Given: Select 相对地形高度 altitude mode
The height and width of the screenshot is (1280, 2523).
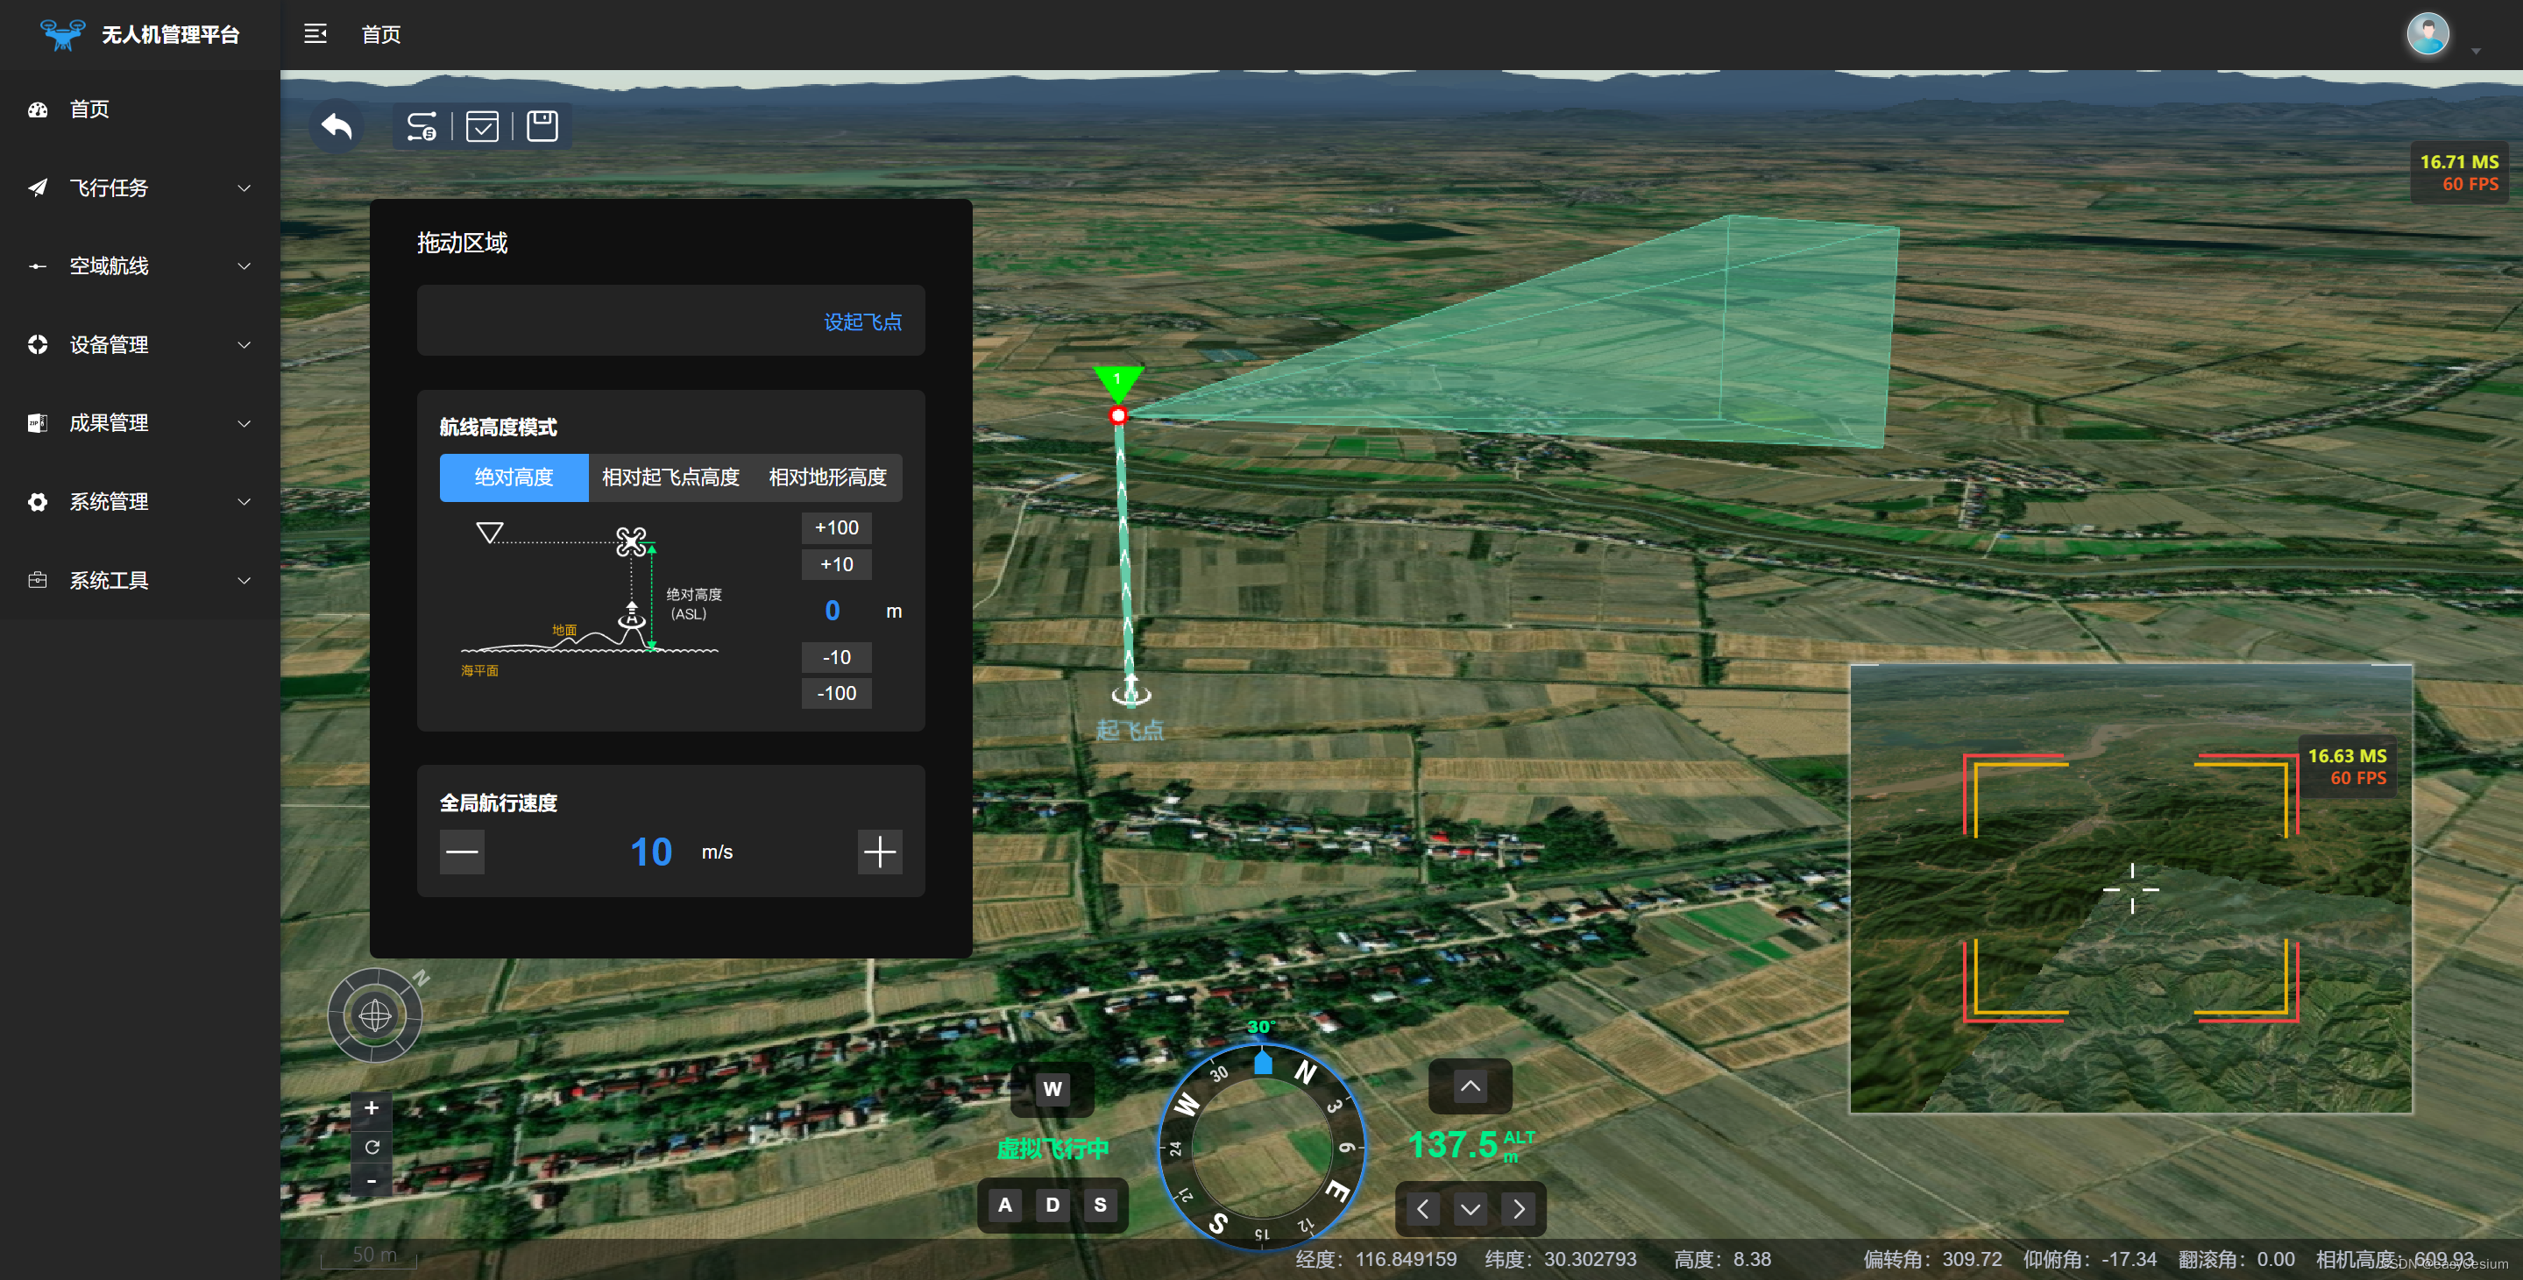Looking at the screenshot, I should pos(827,477).
